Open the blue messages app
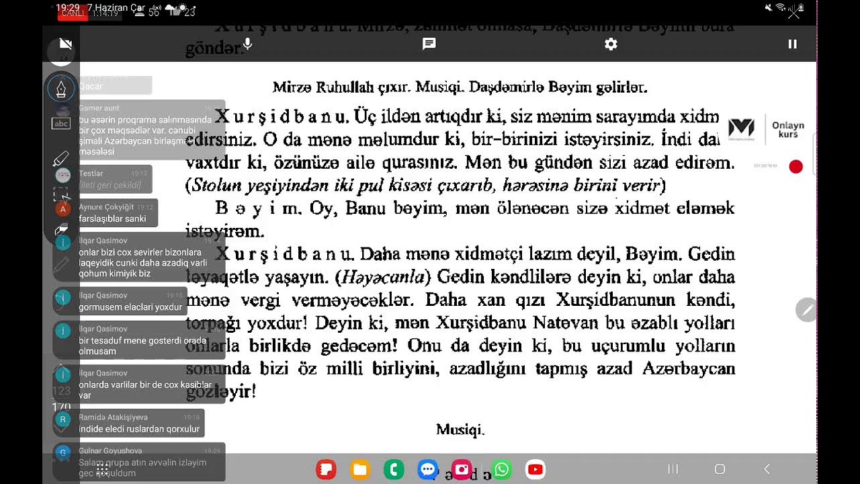Screen dimensions: 860x484 (x=427, y=469)
